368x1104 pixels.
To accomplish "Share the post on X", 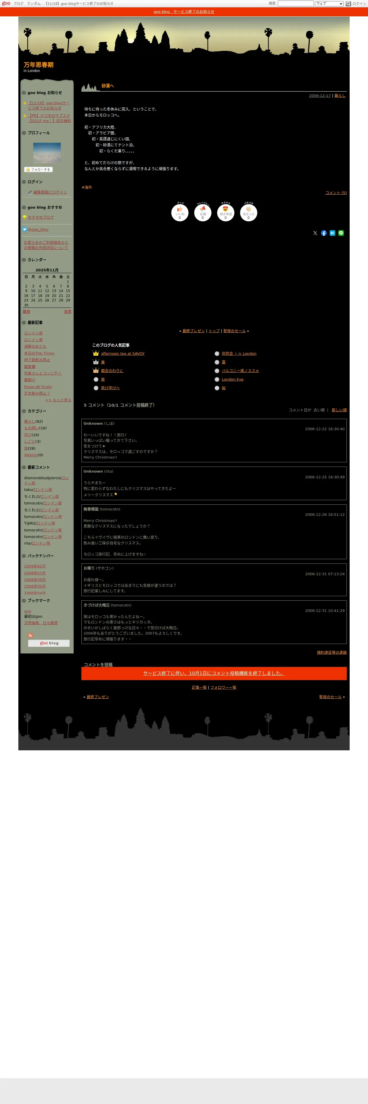I will (315, 233).
